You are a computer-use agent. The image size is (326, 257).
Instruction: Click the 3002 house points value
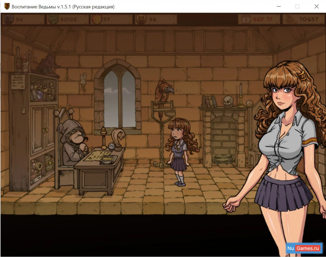point(68,19)
